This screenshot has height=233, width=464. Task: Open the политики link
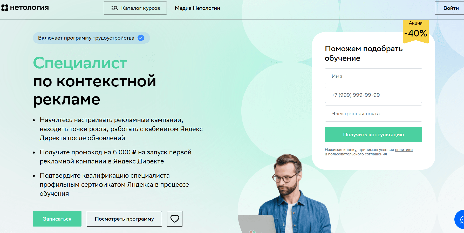[404, 150]
